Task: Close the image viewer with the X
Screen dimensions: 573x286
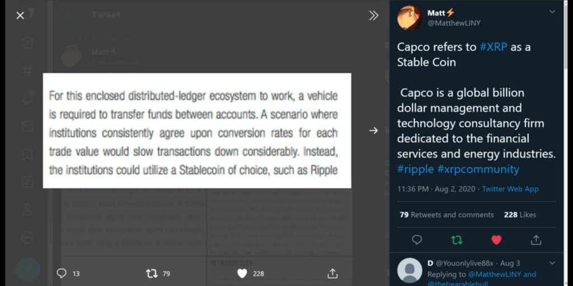Action: 20,16
